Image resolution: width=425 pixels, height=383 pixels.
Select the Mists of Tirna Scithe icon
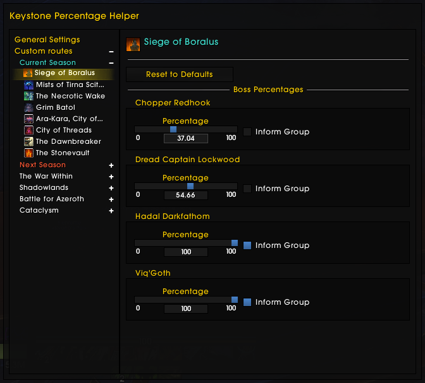pyautogui.click(x=28, y=85)
